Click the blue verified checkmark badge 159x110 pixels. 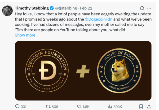52,8
